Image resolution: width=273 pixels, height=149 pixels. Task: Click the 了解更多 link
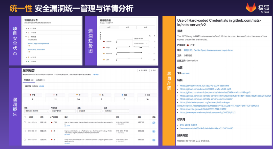point(96,75)
